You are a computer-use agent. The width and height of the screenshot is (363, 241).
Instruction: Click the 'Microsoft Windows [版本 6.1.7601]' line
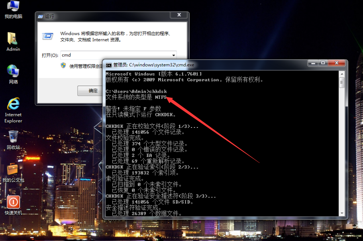[x=154, y=74]
